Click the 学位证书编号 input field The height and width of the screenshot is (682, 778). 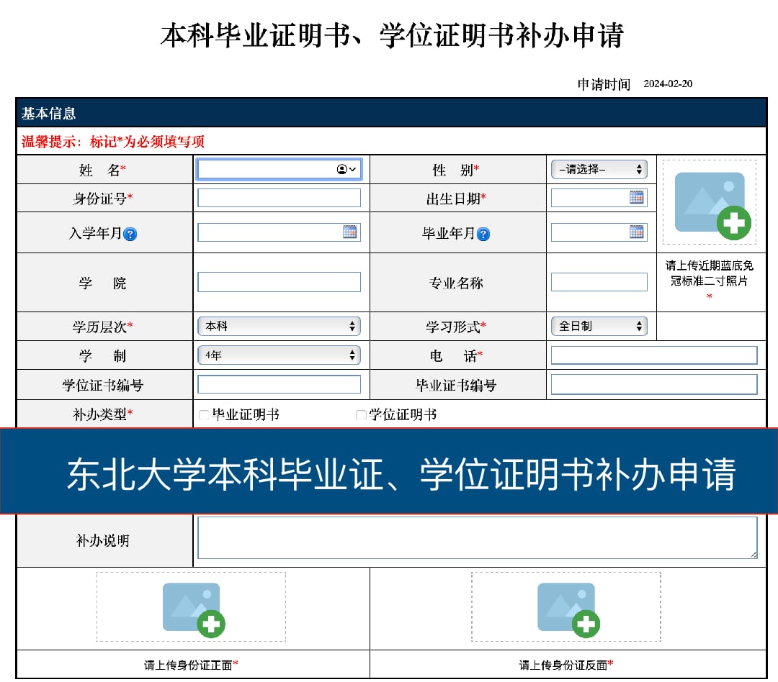tap(279, 385)
